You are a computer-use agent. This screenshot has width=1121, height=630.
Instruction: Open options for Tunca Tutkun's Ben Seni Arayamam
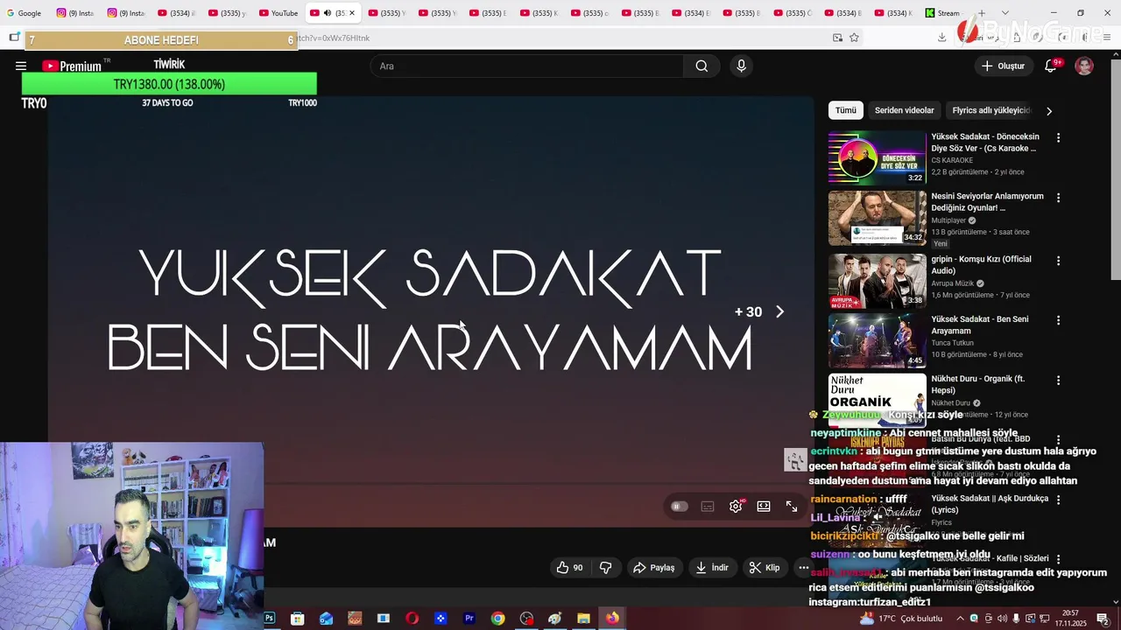1058,320
